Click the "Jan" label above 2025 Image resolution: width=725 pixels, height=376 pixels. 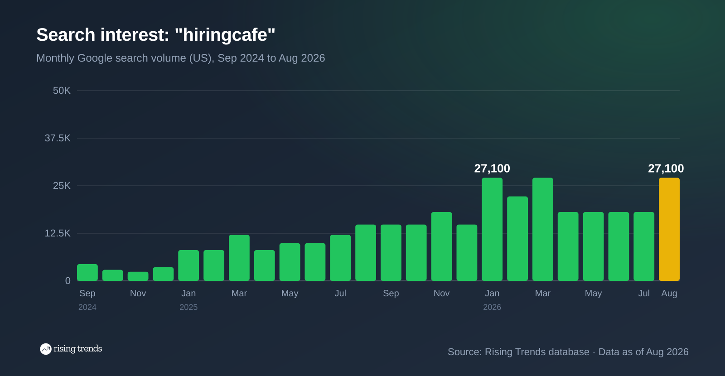(188, 293)
